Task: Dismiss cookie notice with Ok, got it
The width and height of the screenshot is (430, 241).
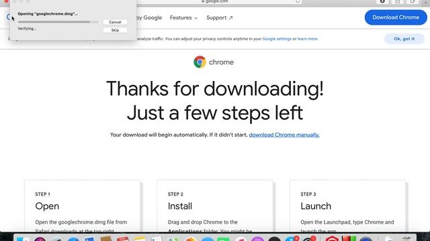Action: coord(404,39)
